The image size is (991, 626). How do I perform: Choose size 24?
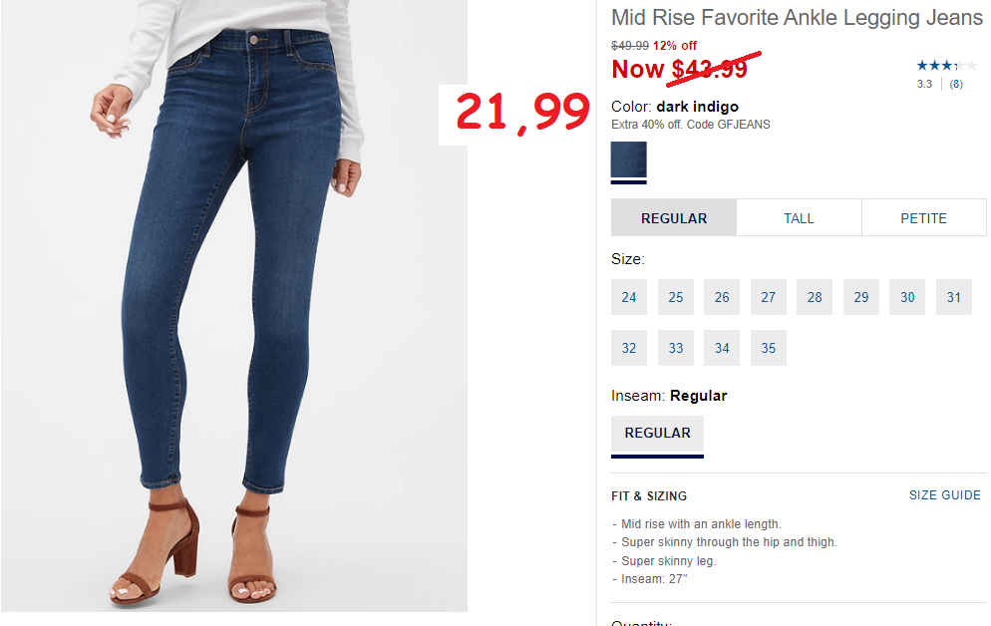[629, 297]
